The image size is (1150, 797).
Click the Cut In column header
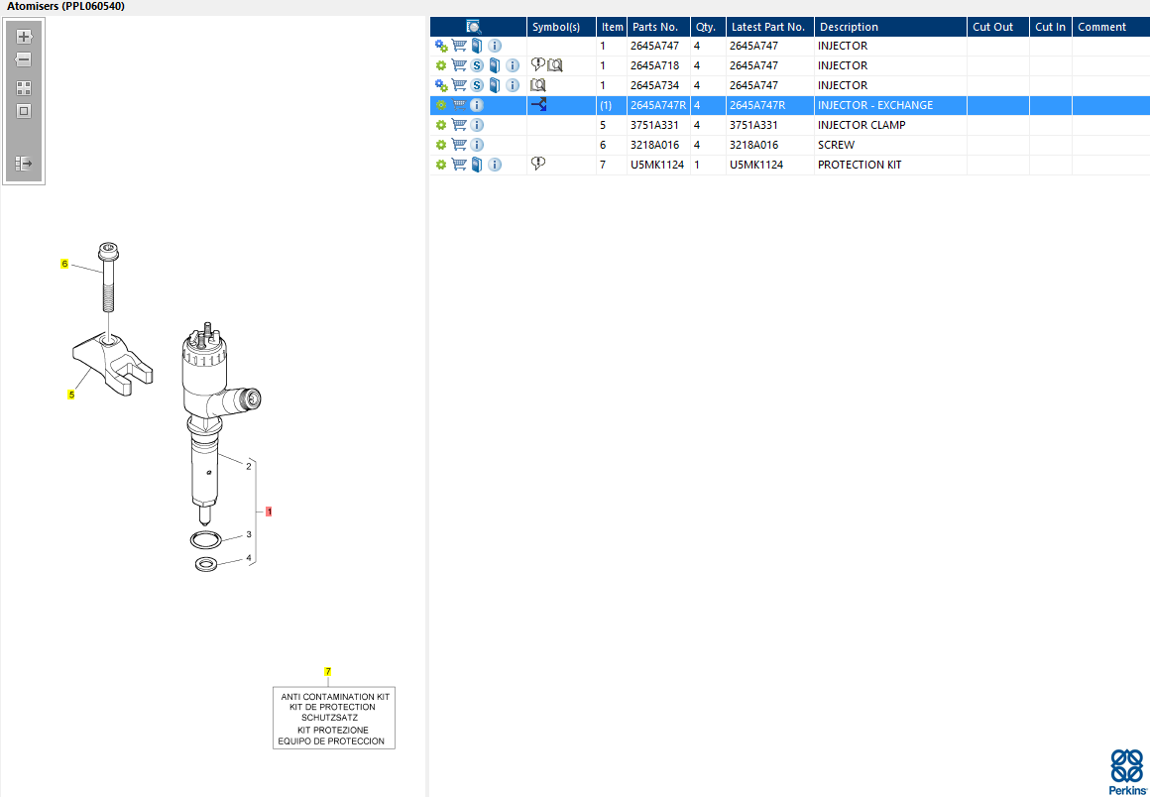(x=1051, y=27)
